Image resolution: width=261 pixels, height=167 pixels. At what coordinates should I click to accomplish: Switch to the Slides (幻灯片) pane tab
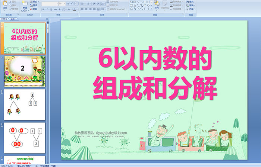(x=4, y=19)
